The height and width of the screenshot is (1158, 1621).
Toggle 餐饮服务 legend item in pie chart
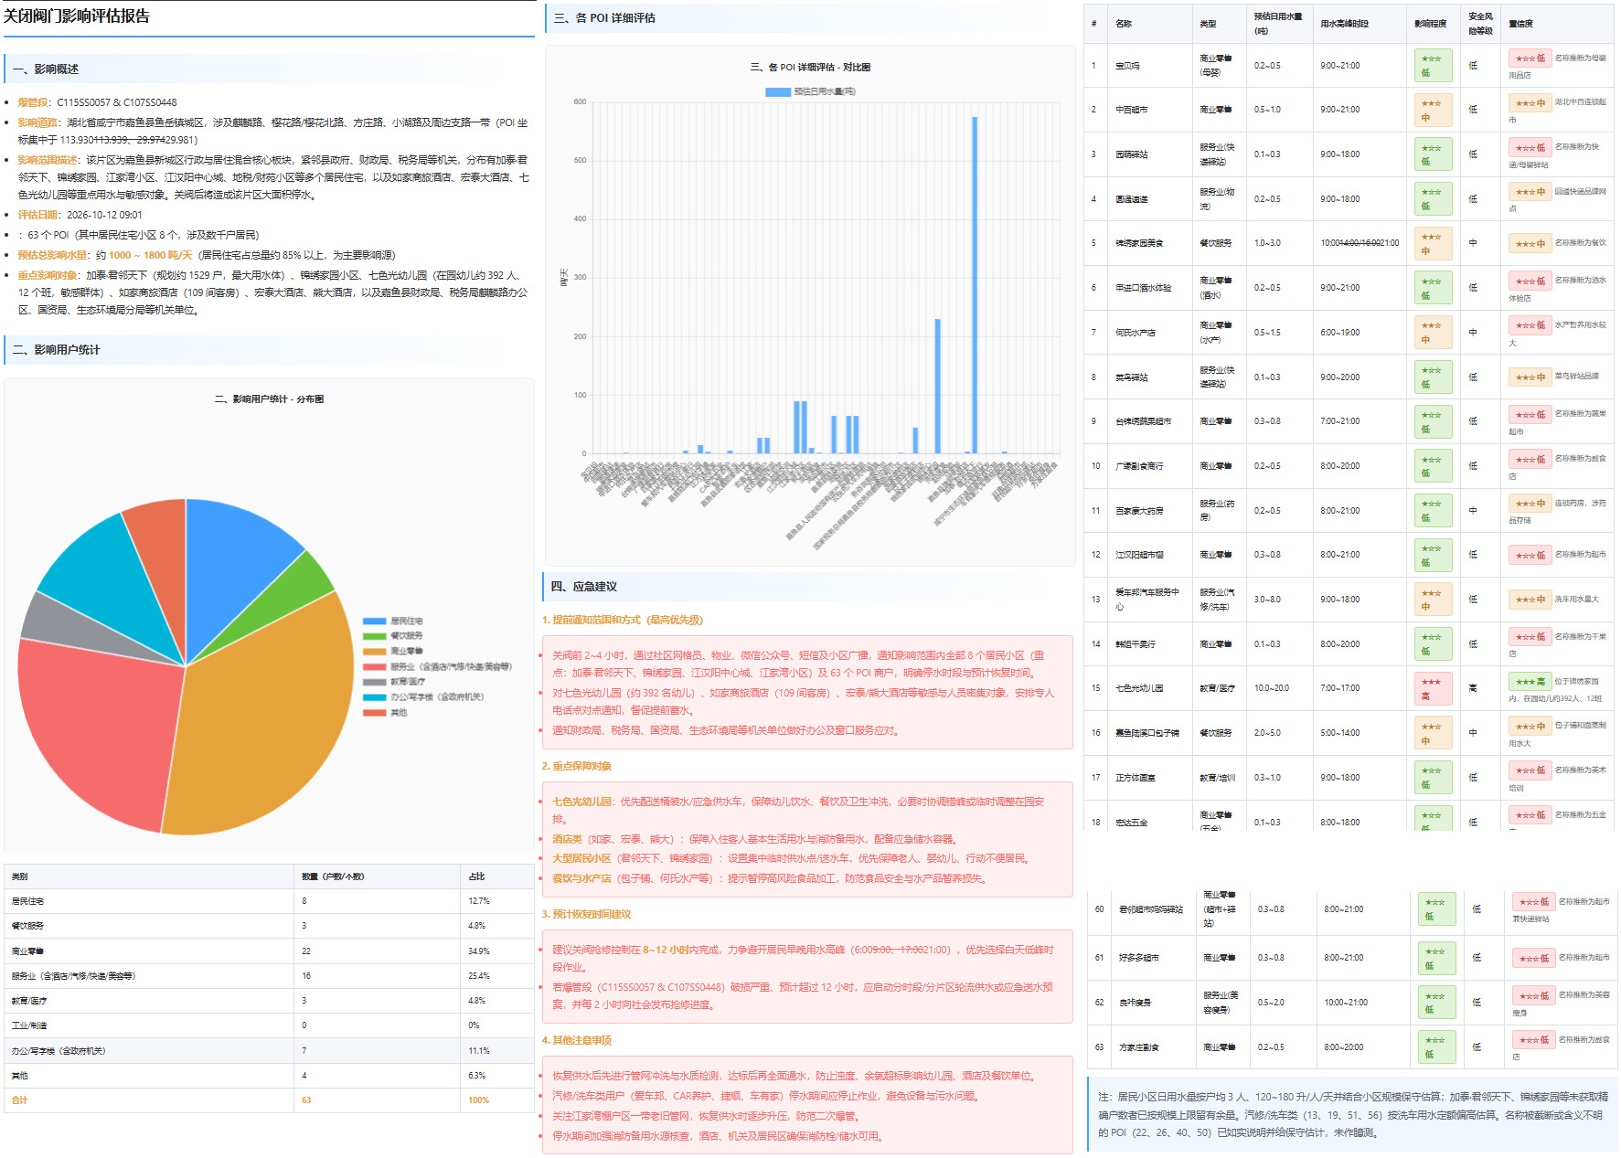point(393,636)
